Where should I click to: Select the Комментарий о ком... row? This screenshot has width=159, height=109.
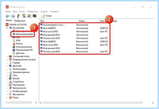[74, 25]
